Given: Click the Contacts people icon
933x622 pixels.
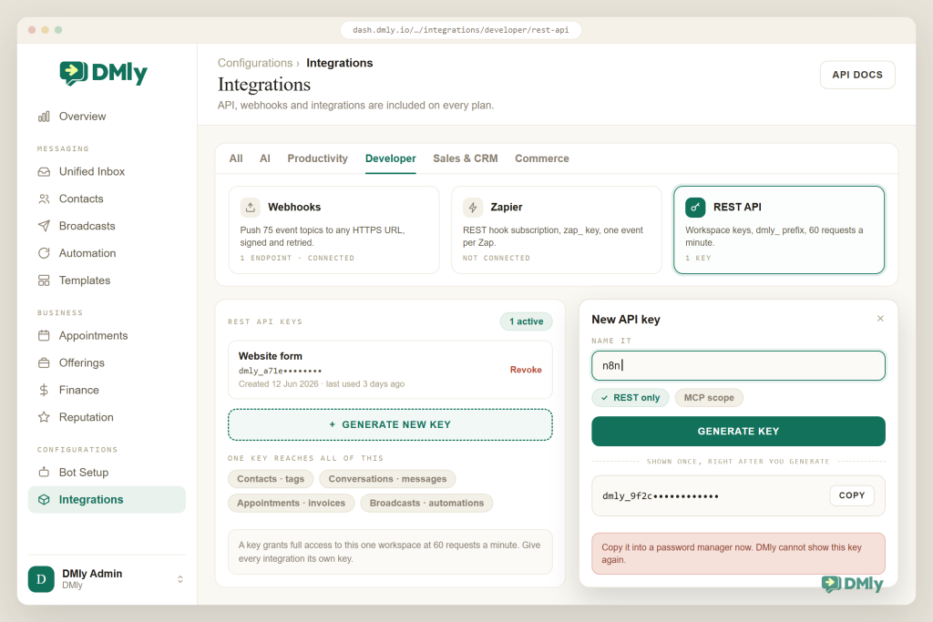Looking at the screenshot, I should tap(44, 199).
